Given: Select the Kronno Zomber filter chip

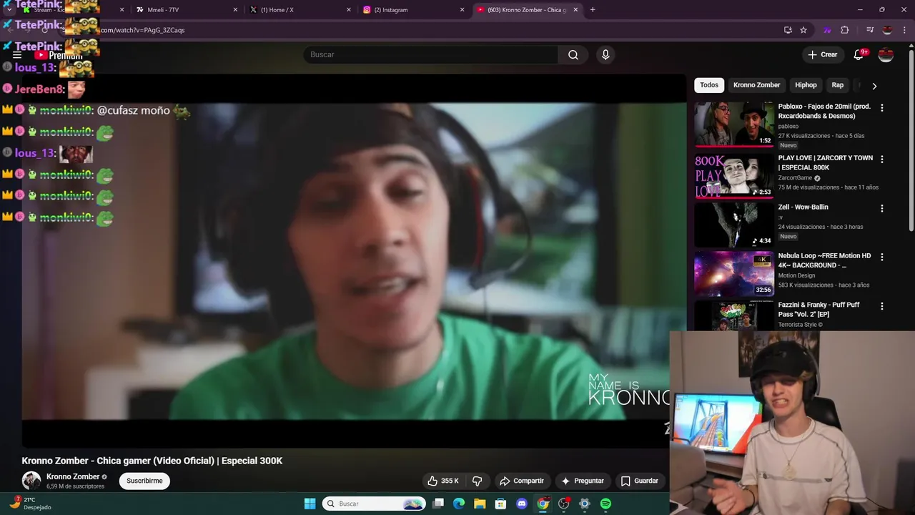Looking at the screenshot, I should [x=756, y=85].
